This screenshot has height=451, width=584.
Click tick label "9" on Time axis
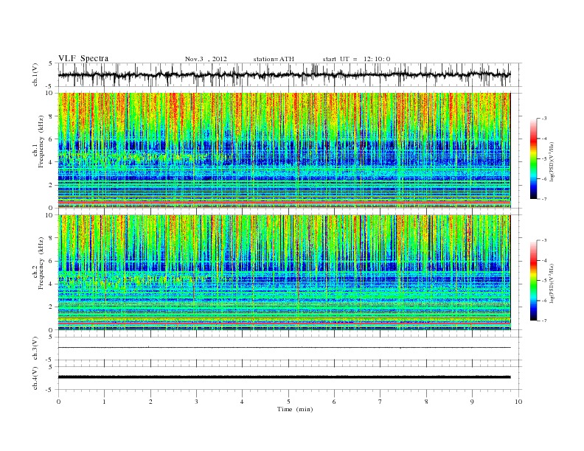(472, 402)
